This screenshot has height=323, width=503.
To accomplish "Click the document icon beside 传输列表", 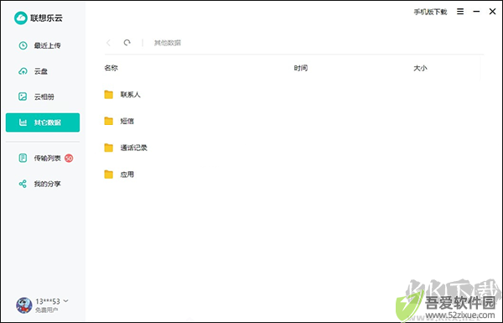I will pyautogui.click(x=23, y=158).
